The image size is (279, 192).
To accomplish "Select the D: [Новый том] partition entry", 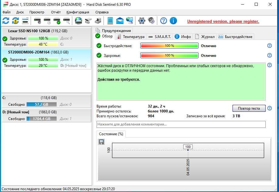I will coord(46,115).
